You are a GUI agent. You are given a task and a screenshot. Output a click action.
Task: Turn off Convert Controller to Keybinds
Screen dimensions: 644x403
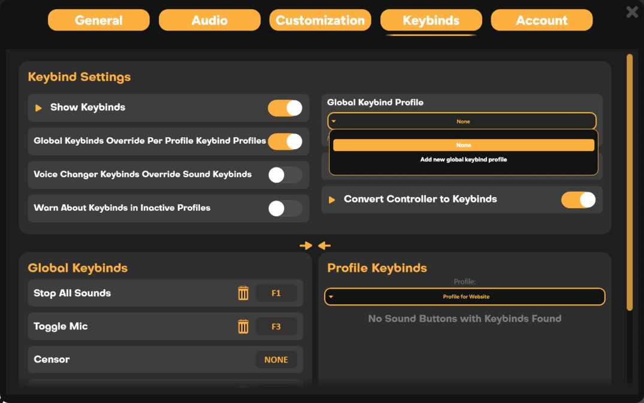click(x=578, y=199)
